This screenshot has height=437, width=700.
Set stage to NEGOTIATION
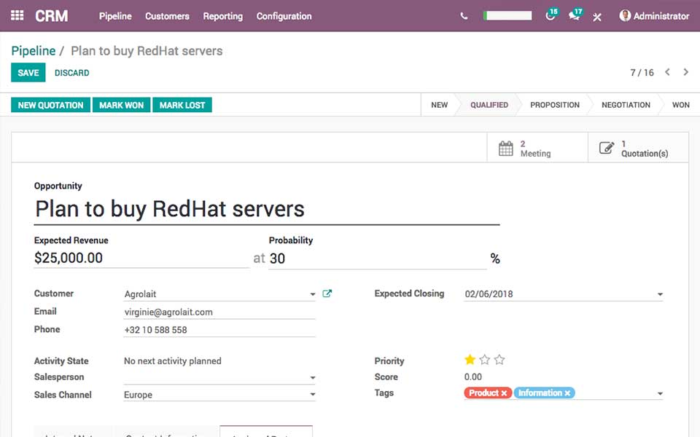[626, 105]
